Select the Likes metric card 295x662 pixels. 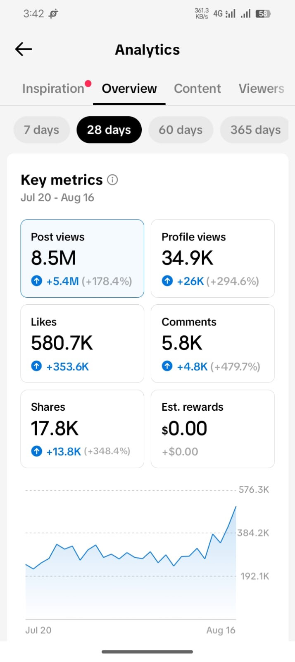(82, 344)
